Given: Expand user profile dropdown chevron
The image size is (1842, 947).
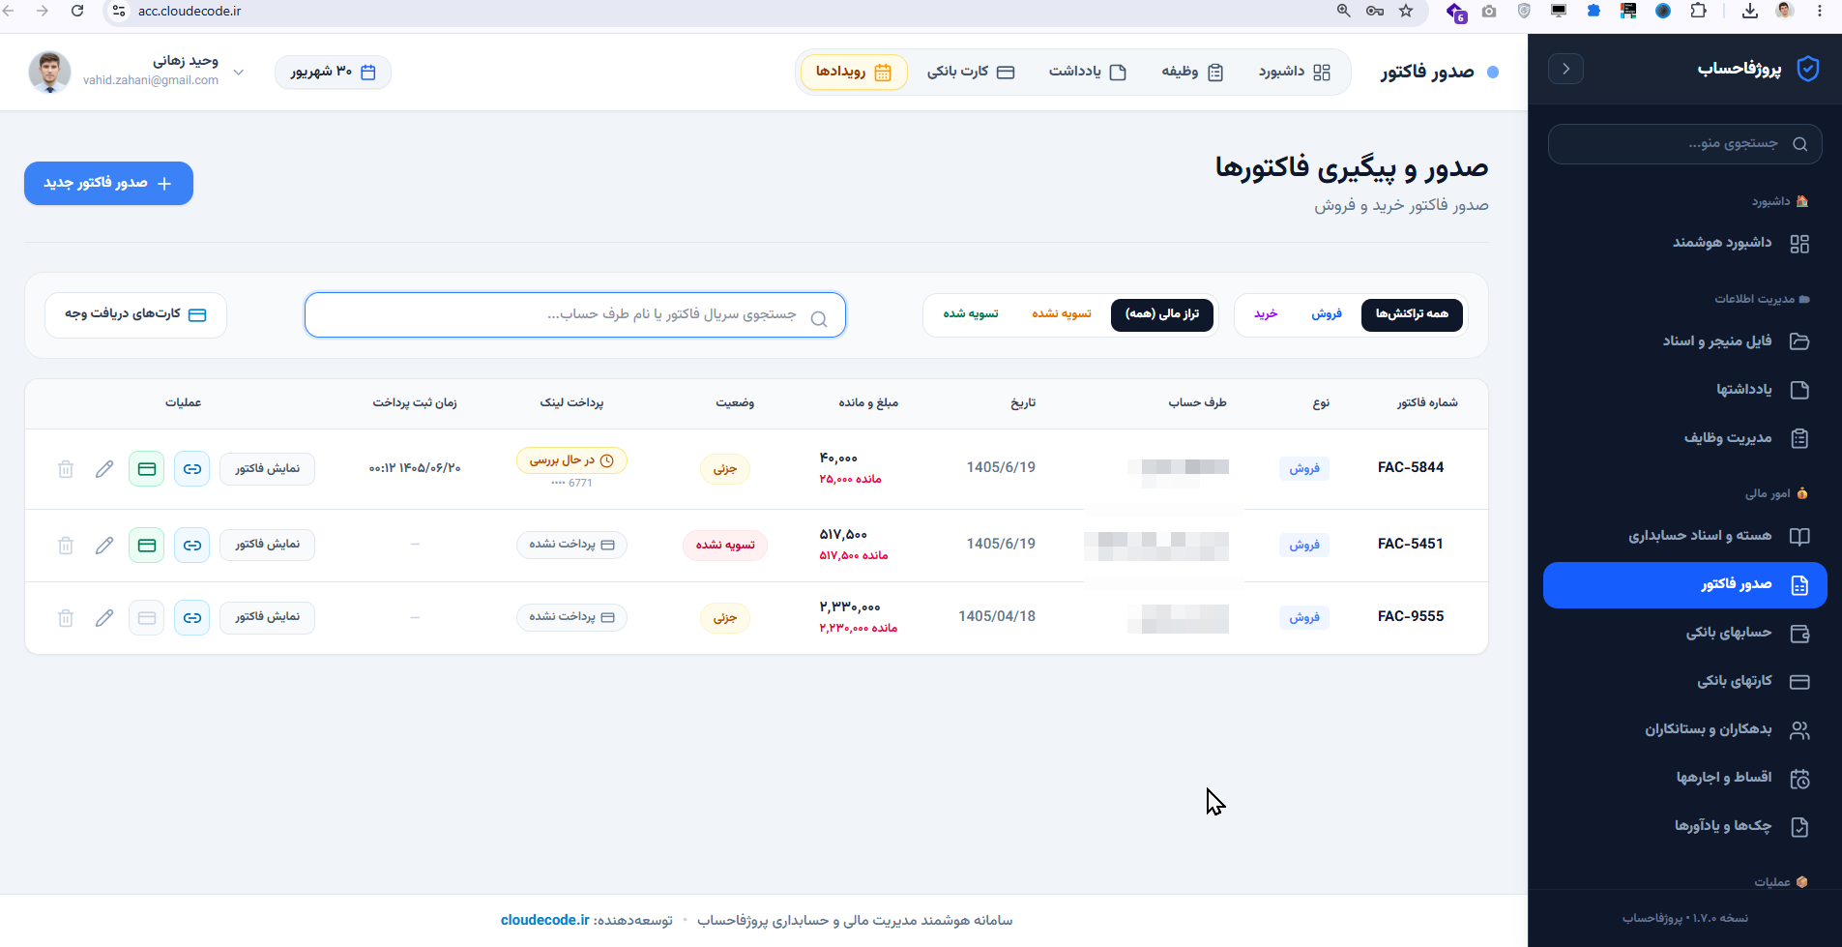Looking at the screenshot, I should click(x=239, y=72).
